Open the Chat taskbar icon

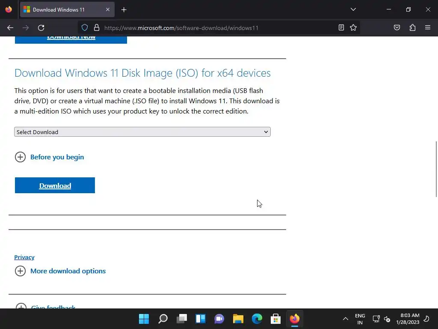[219, 319]
